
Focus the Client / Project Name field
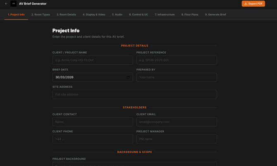(x=93, y=60)
